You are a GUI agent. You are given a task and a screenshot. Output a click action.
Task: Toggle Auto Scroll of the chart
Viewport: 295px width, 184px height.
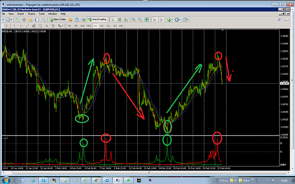coord(155,19)
